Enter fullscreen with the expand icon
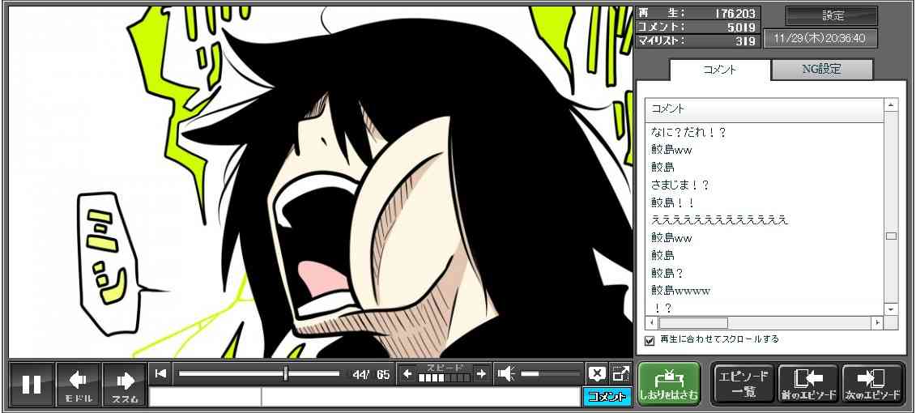 click(x=620, y=373)
